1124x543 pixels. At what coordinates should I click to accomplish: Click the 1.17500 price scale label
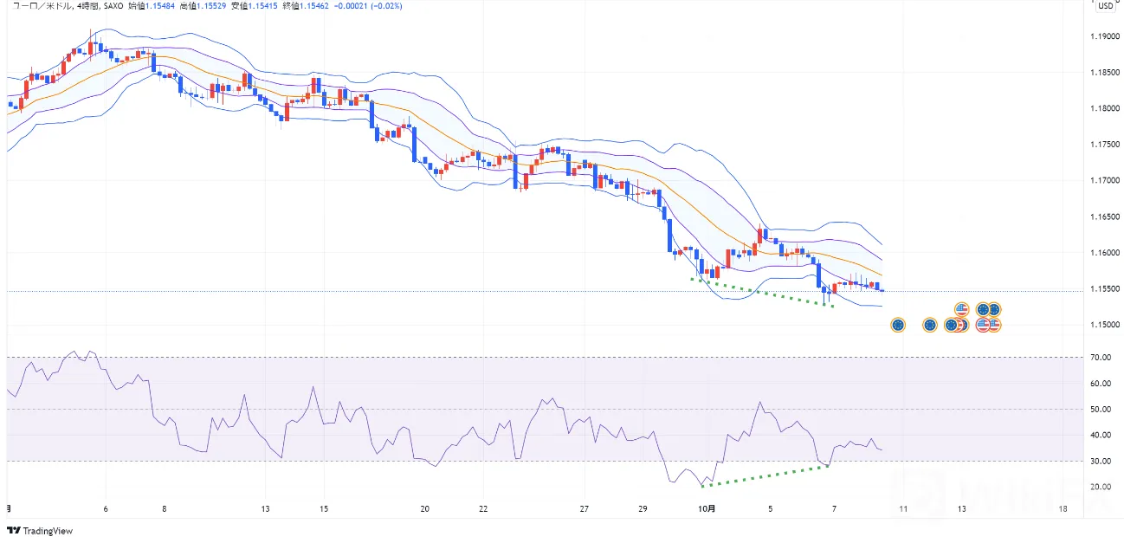coord(1106,145)
